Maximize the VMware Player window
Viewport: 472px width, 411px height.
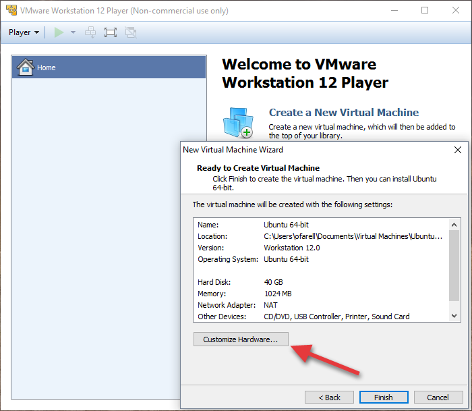(425, 10)
